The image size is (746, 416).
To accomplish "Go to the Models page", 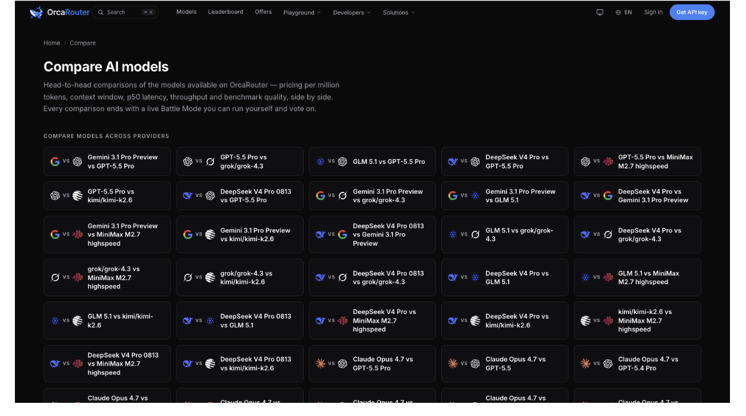I will pyautogui.click(x=186, y=12).
